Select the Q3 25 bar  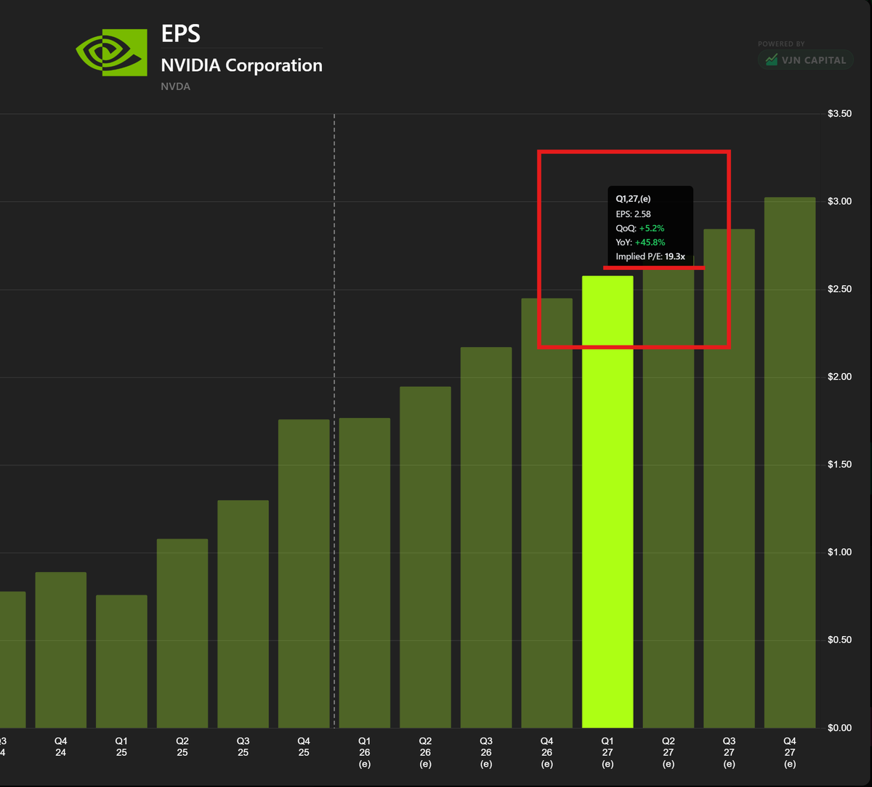point(243,614)
